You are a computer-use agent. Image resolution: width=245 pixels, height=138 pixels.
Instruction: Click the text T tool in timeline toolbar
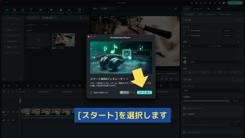pos(45,86)
